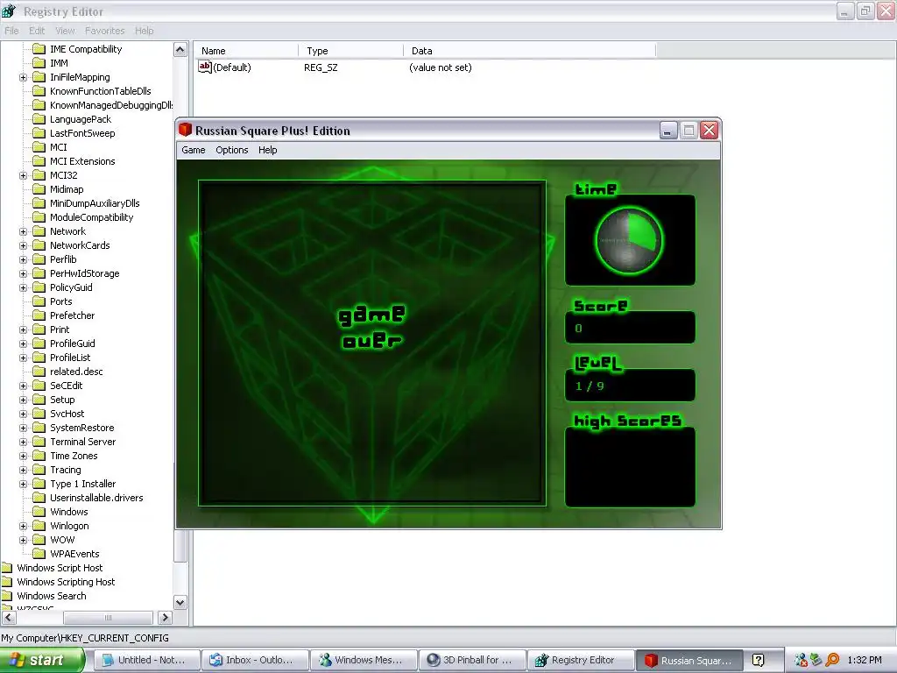Expand the Time Zones key

pyautogui.click(x=24, y=456)
